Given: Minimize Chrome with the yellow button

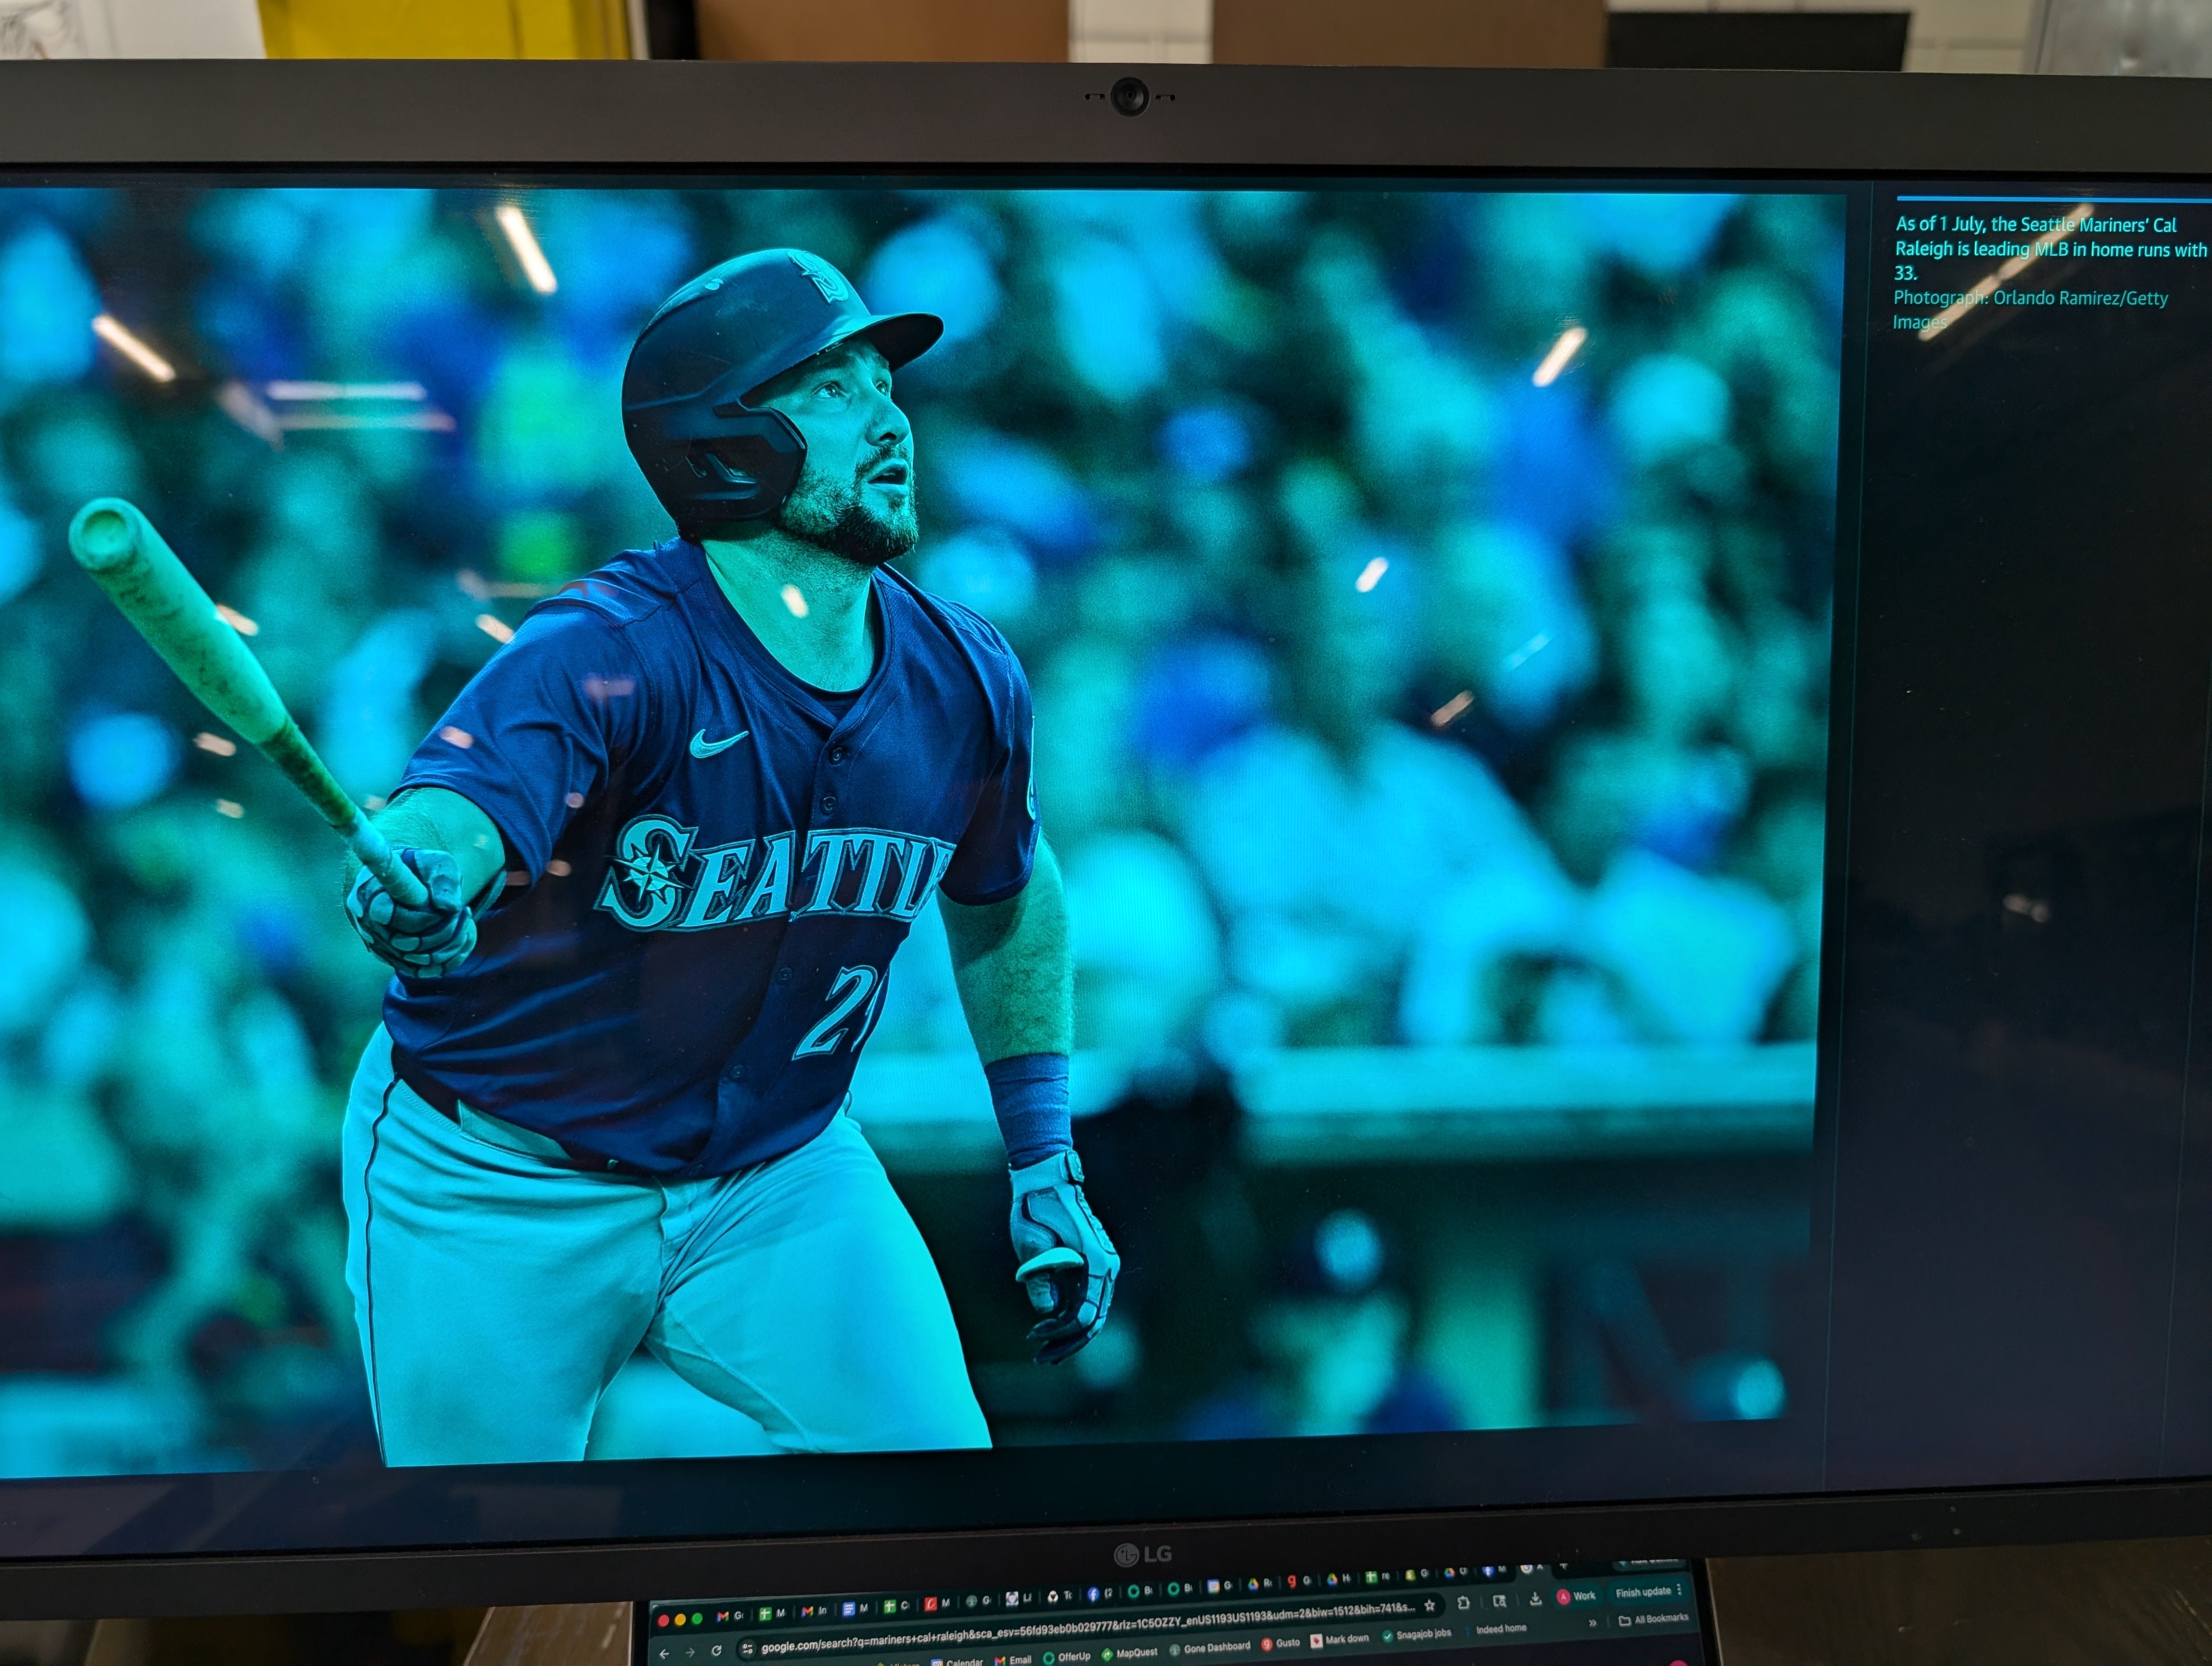Looking at the screenshot, I should tap(681, 1620).
